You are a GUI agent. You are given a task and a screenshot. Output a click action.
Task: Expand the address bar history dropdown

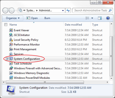pyautogui.click(x=63, y=10)
